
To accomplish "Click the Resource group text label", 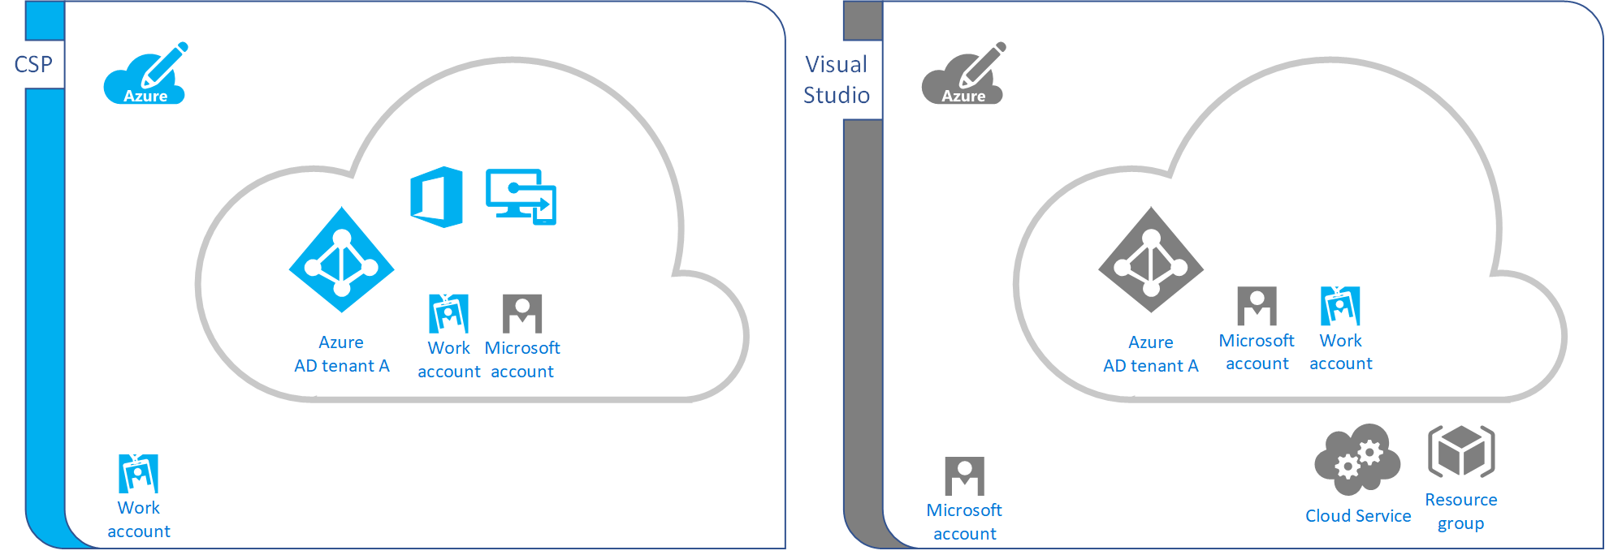I will (x=1460, y=511).
